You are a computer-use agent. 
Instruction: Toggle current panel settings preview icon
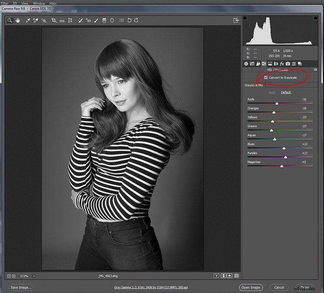tap(236, 276)
